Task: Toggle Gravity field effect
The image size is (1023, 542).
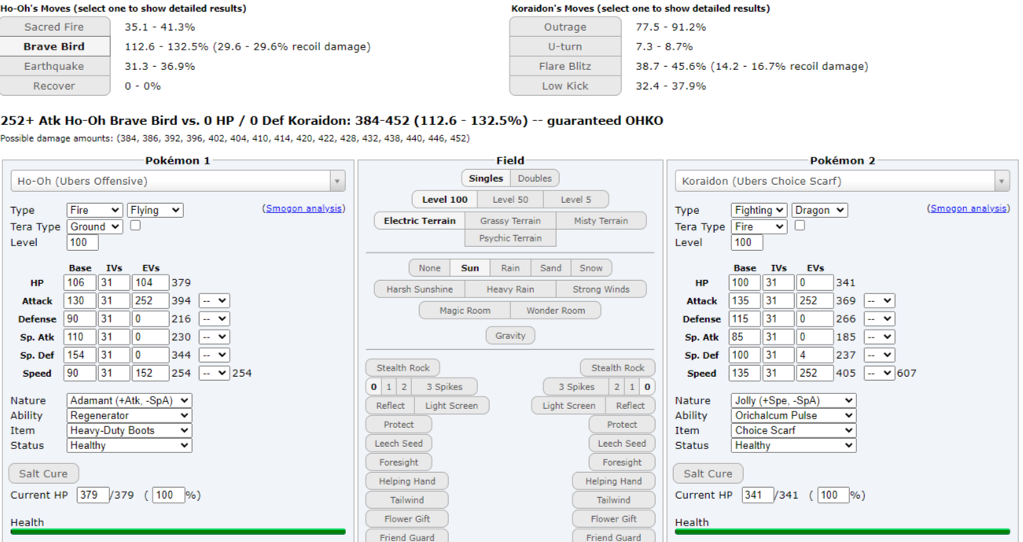Action: coord(510,335)
